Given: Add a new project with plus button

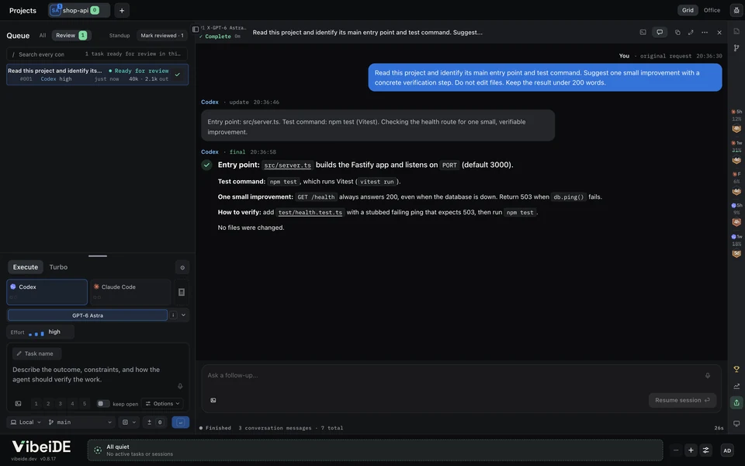Looking at the screenshot, I should [122, 10].
